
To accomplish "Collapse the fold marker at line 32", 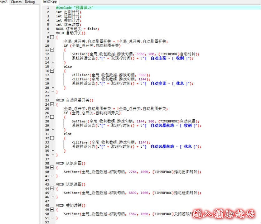I will (x=52, y=138).
